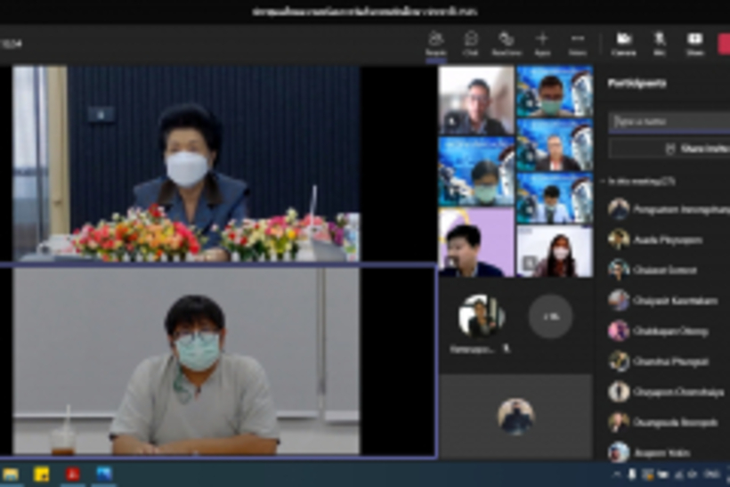This screenshot has height=487, width=730.
Task: Select the first participant in the list
Action: 669,209
